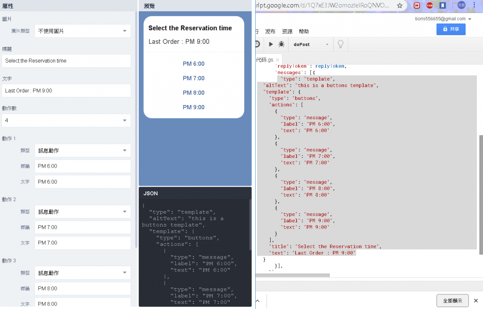Click PM 8:00 button in preview

click(194, 93)
